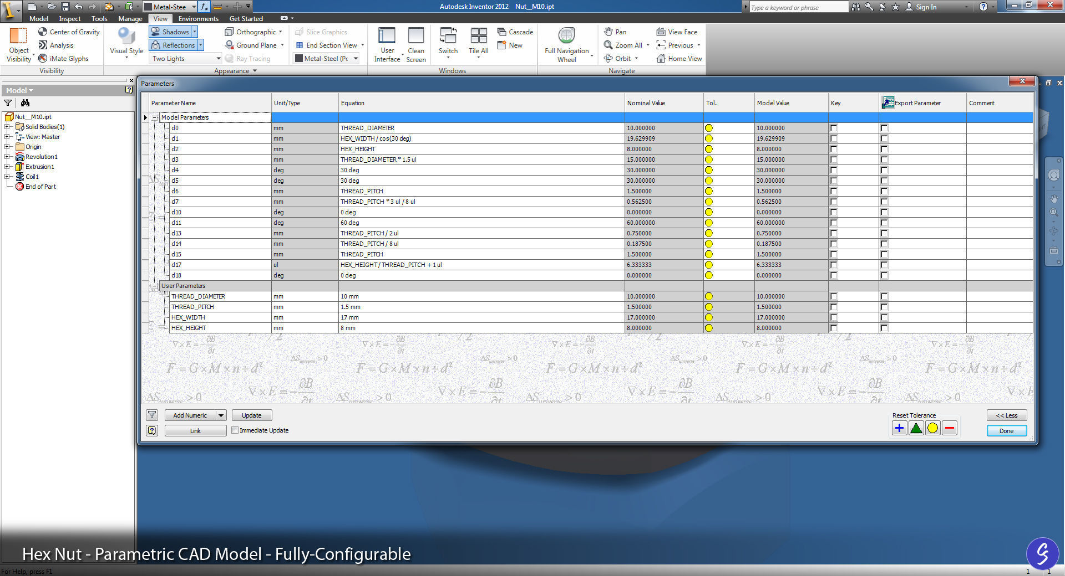Click the Parameters fx toolbar icon
This screenshot has height=576, width=1065.
(x=204, y=7)
